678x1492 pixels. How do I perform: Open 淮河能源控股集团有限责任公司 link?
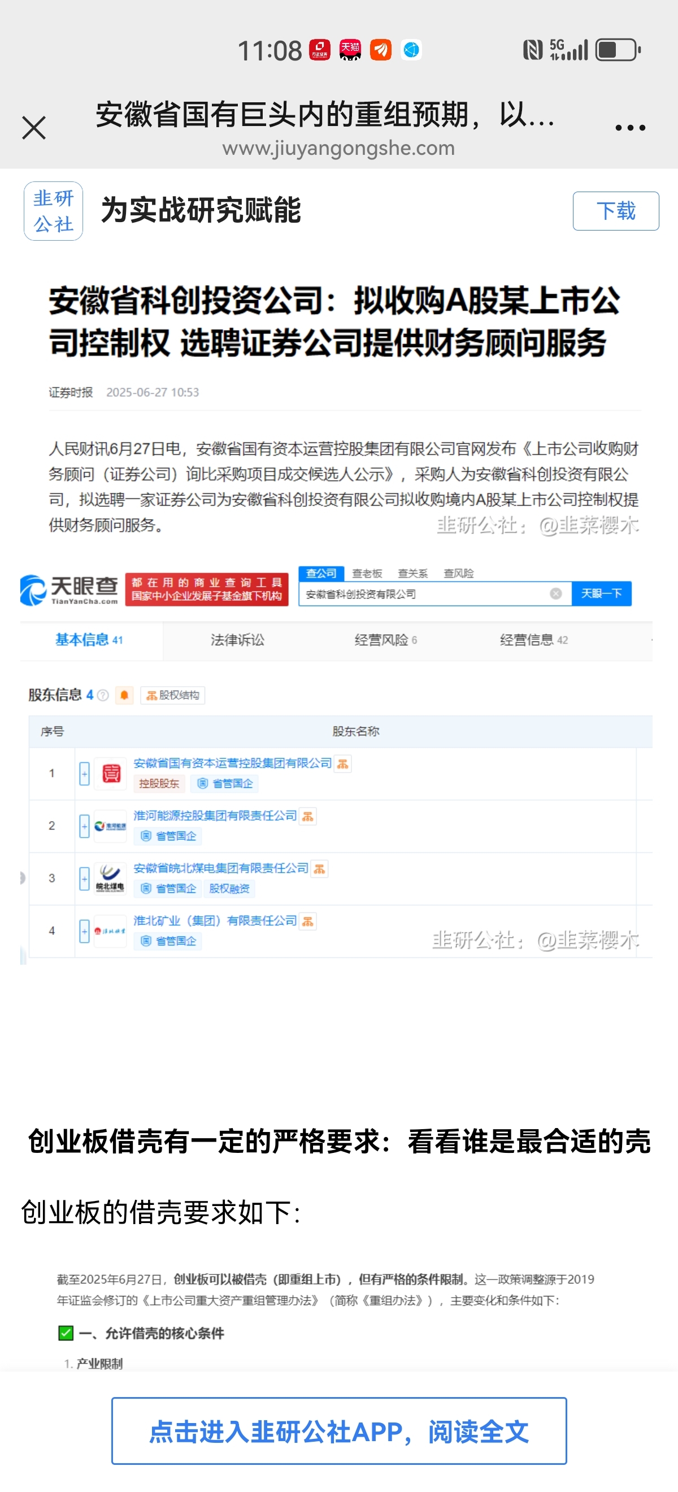coord(215,816)
